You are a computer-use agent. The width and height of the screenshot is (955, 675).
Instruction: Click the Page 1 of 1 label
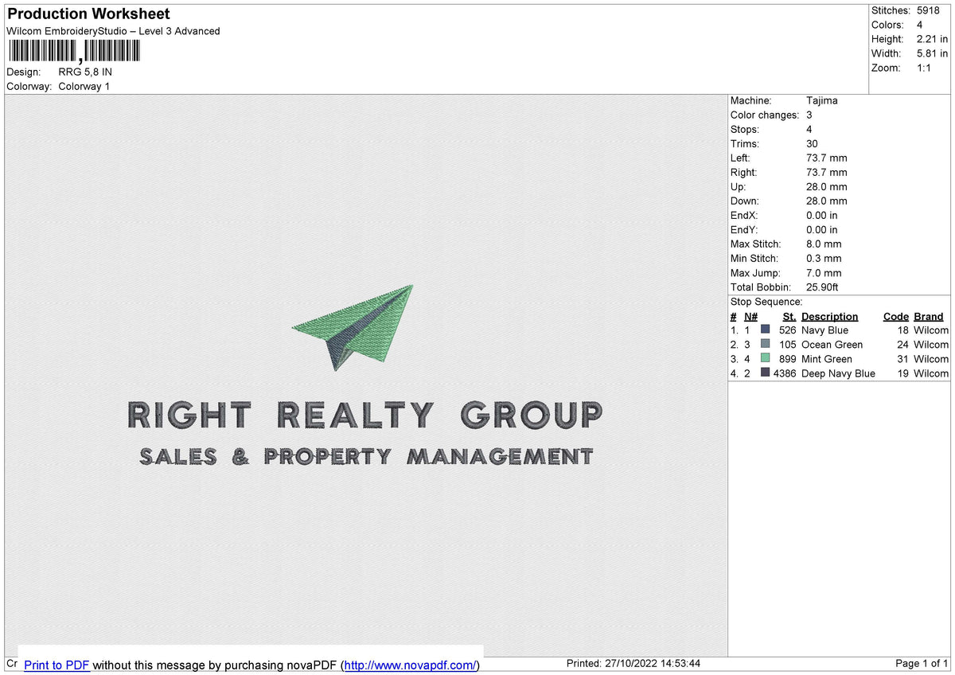[x=922, y=663]
